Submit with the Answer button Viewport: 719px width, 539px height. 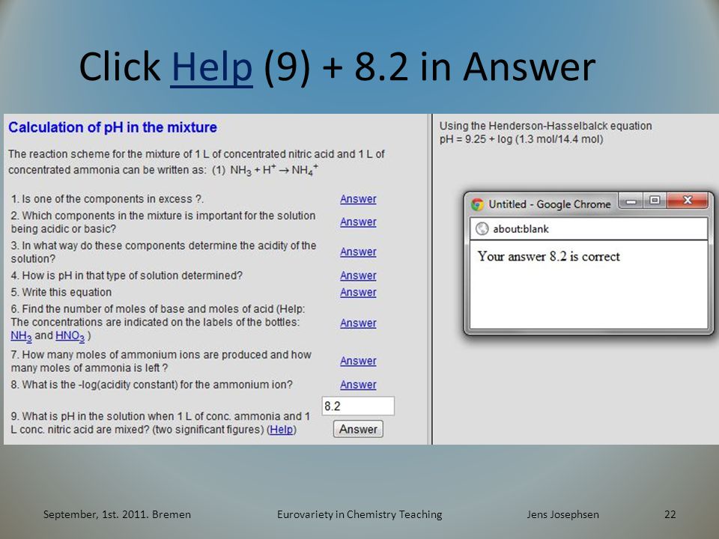point(358,430)
